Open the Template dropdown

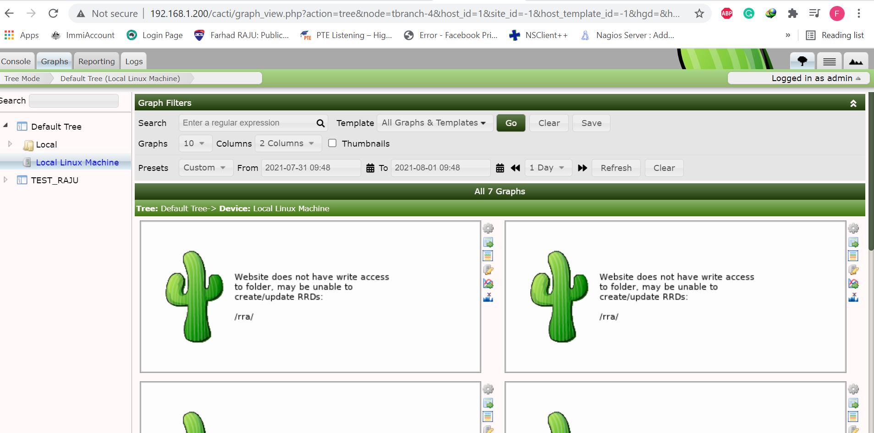435,123
